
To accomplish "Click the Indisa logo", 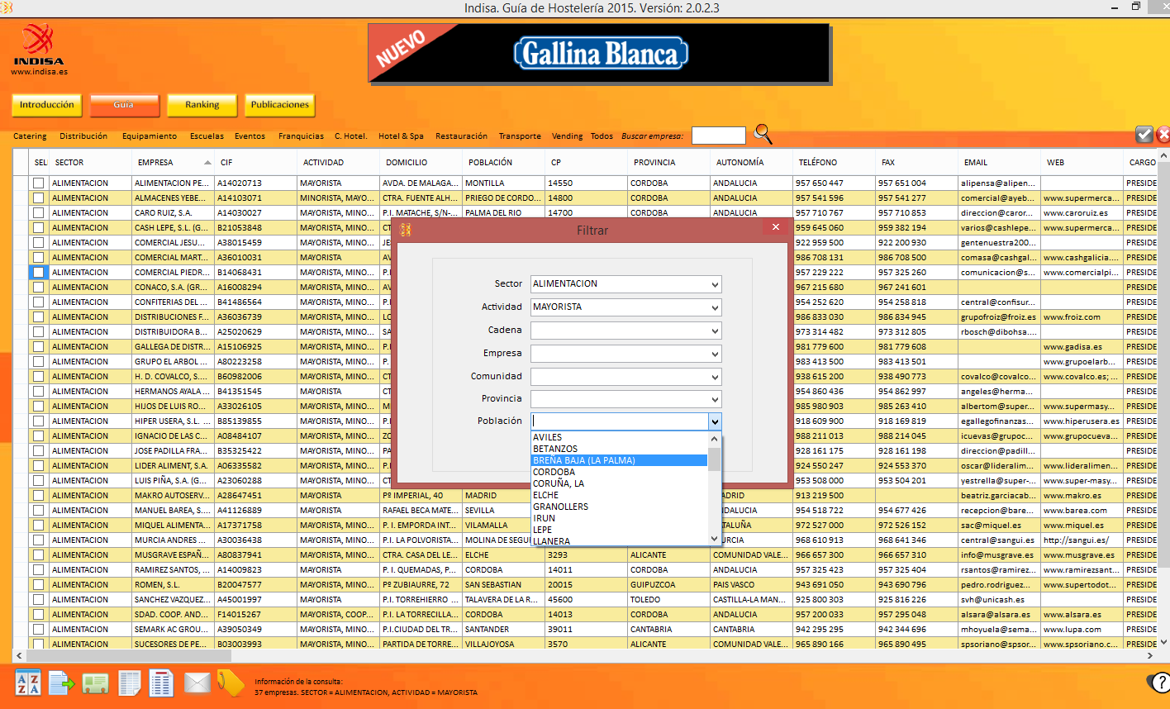I will [x=39, y=45].
